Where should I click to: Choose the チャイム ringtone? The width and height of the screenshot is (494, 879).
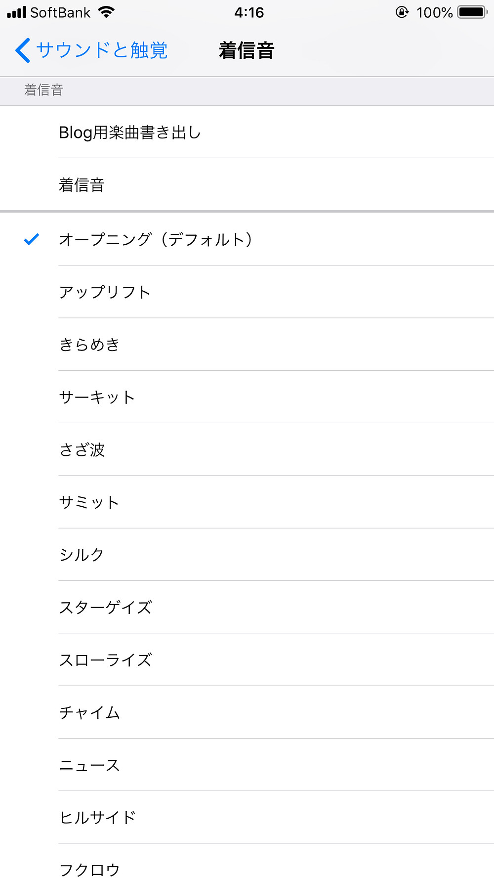coord(247,712)
